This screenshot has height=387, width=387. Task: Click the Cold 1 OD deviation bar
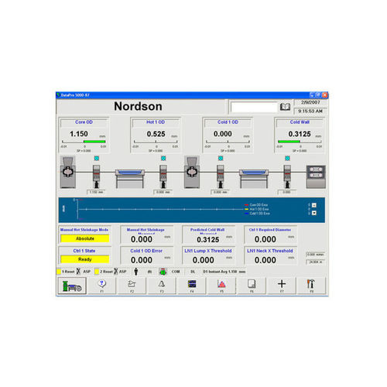click(228, 142)
